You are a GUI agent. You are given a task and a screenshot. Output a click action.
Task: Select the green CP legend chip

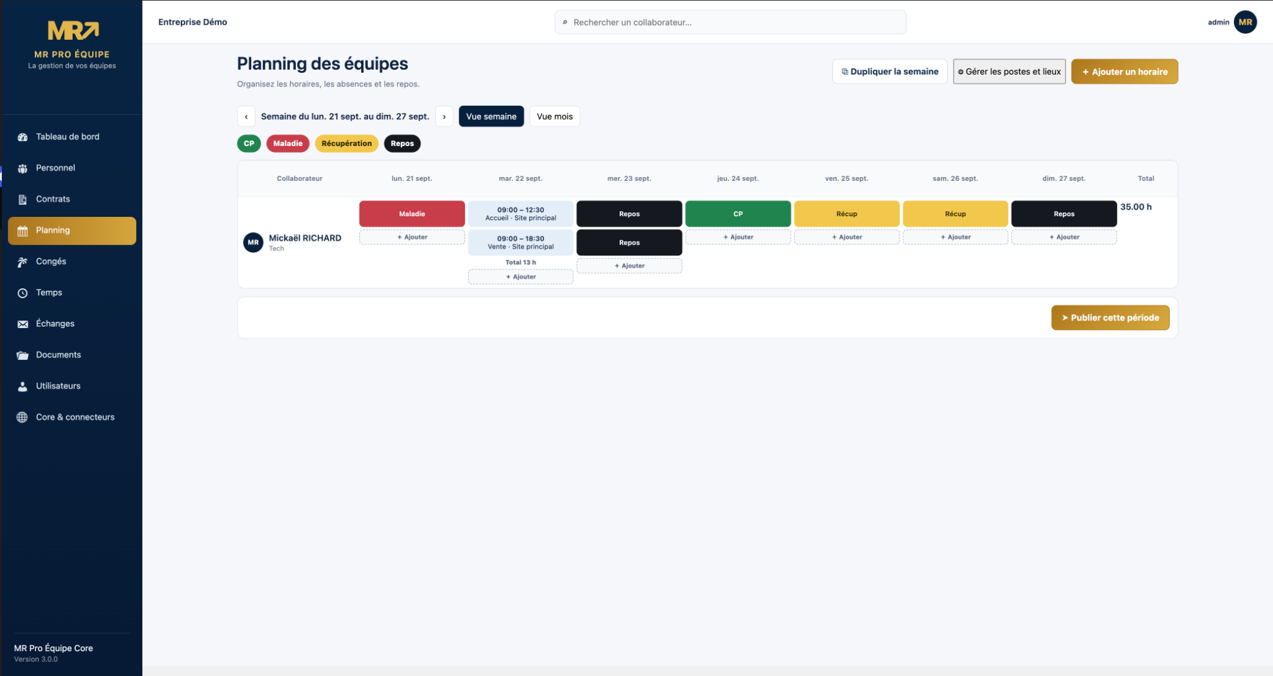(x=249, y=144)
